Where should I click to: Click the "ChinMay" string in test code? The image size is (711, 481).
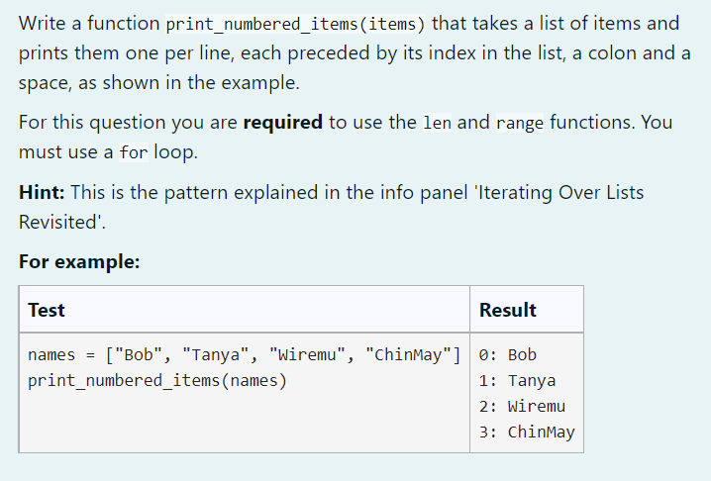pos(408,354)
